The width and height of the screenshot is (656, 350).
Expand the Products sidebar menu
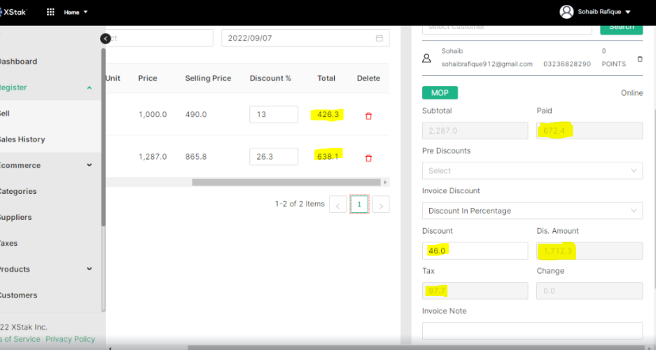pos(89,269)
